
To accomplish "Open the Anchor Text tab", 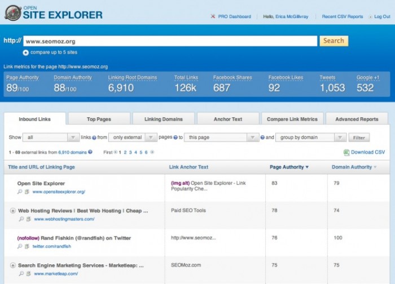I will tap(228, 119).
